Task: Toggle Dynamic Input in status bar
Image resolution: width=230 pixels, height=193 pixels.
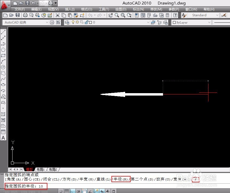Action: tap(102, 191)
